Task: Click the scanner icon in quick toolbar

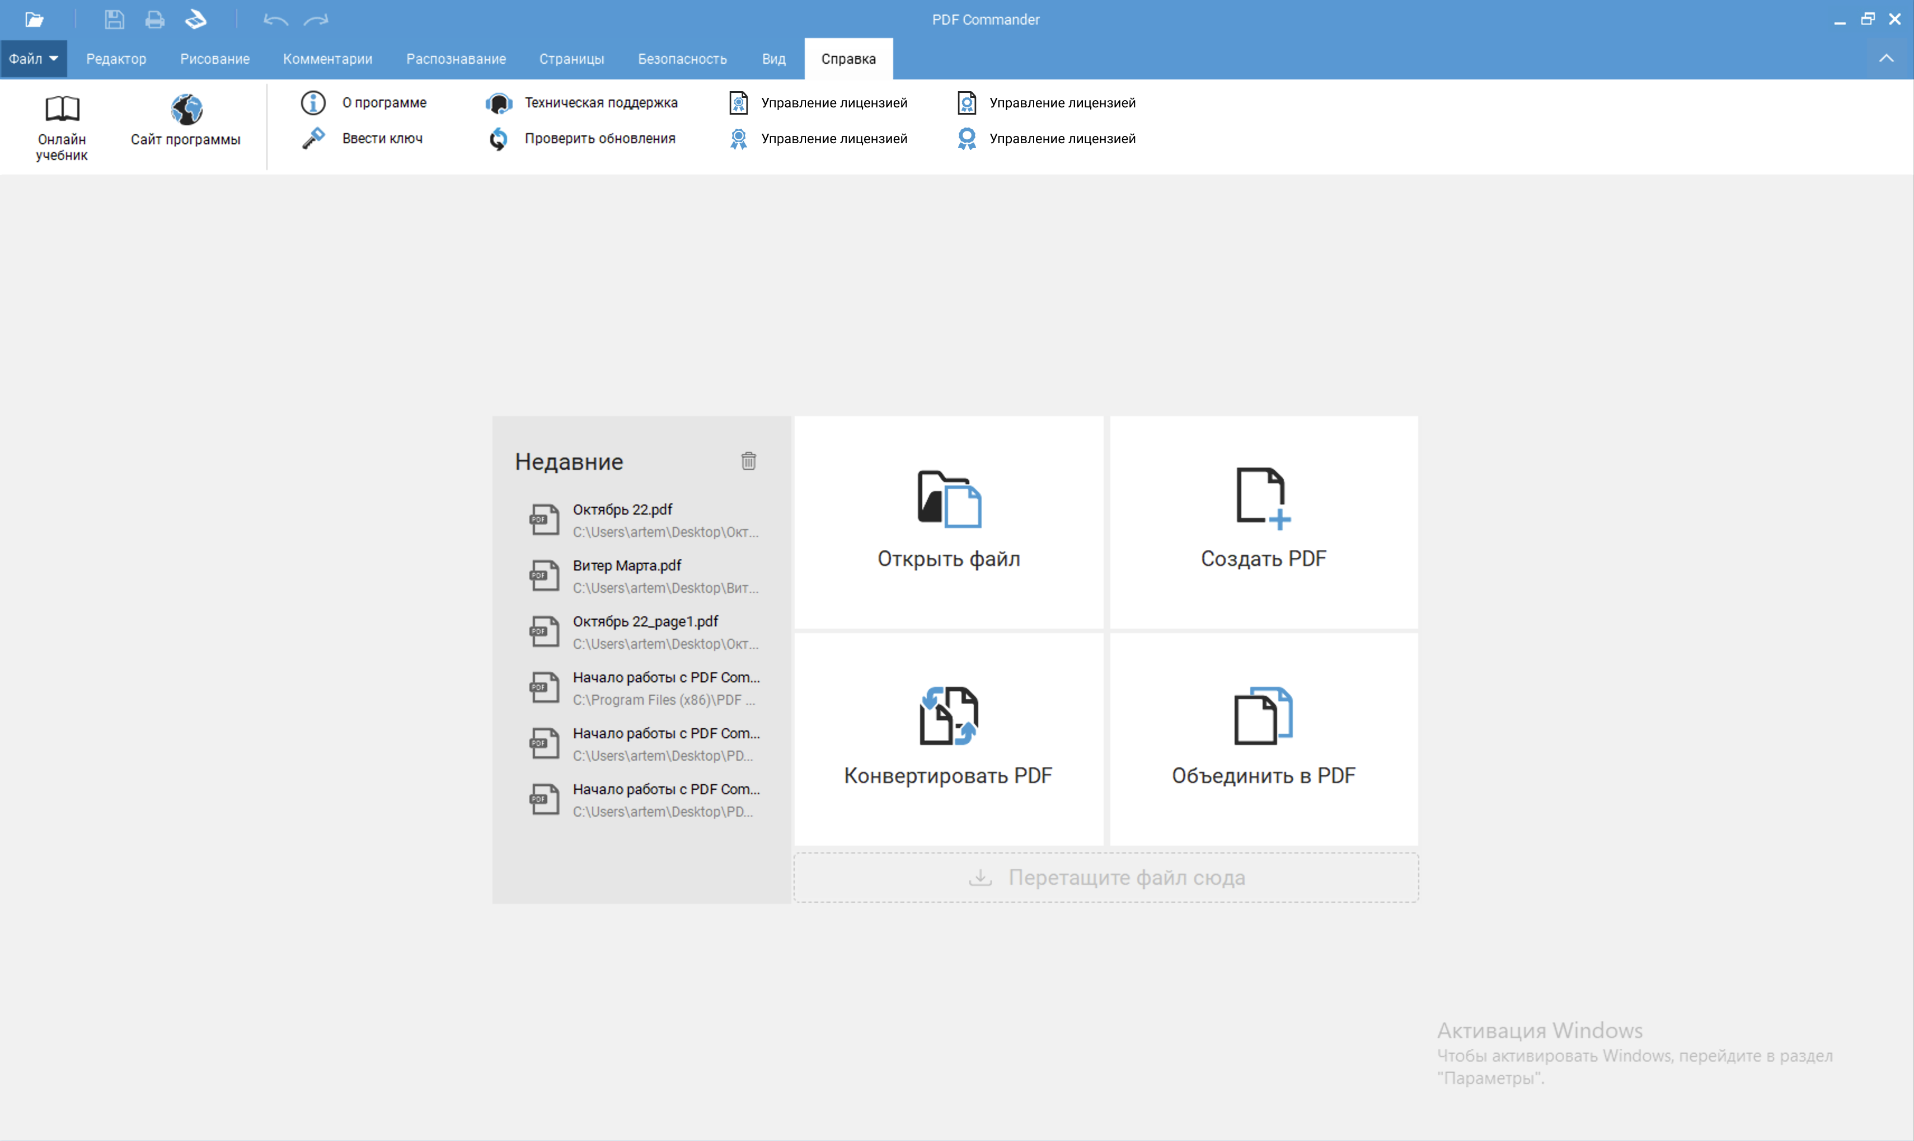Action: [196, 19]
